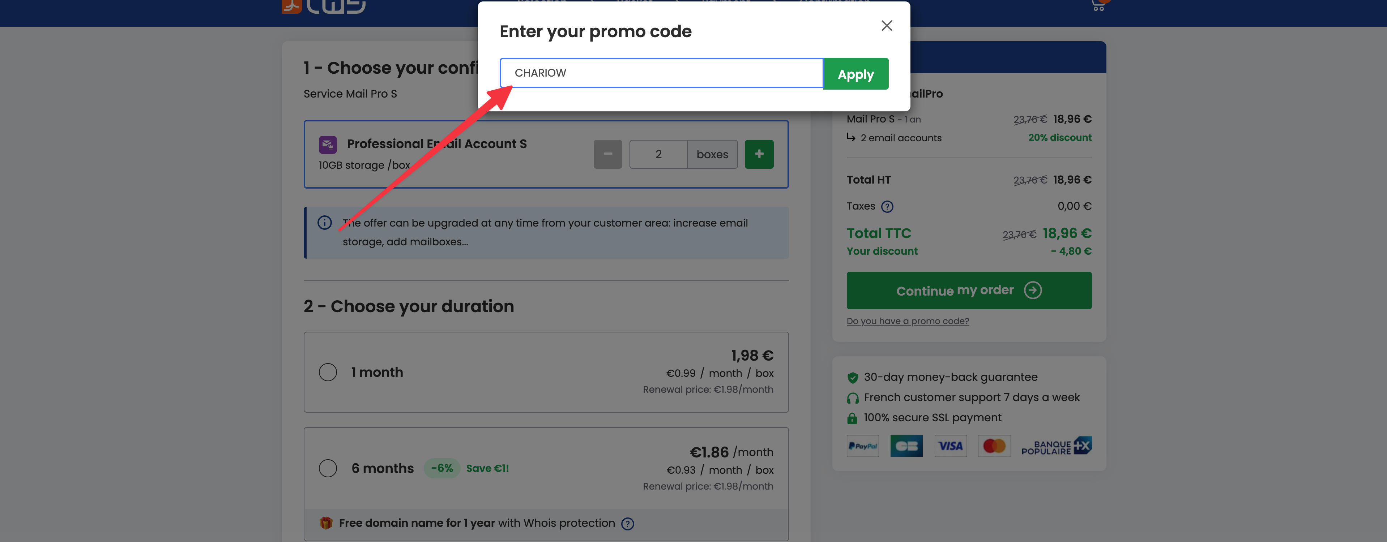Image resolution: width=1387 pixels, height=542 pixels.
Task: Open the Whois protection help icon
Action: pos(627,524)
